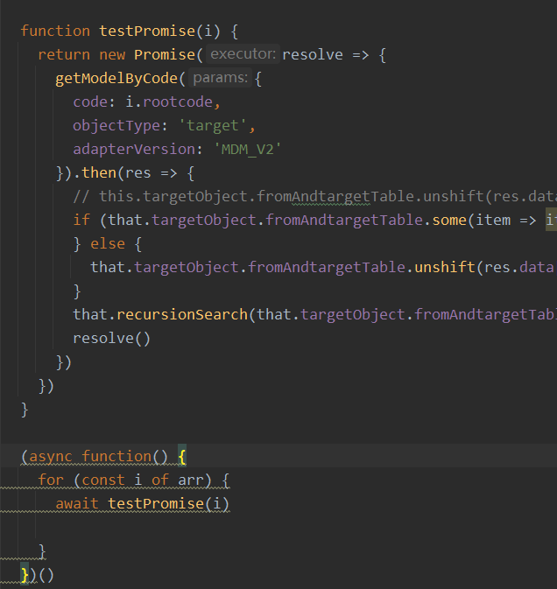This screenshot has height=589, width=557.
Task: Click the i parameter in testPromise(i) declaration
Action: click(x=208, y=32)
